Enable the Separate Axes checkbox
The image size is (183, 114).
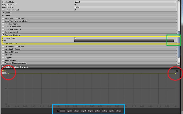click(x=75, y=38)
